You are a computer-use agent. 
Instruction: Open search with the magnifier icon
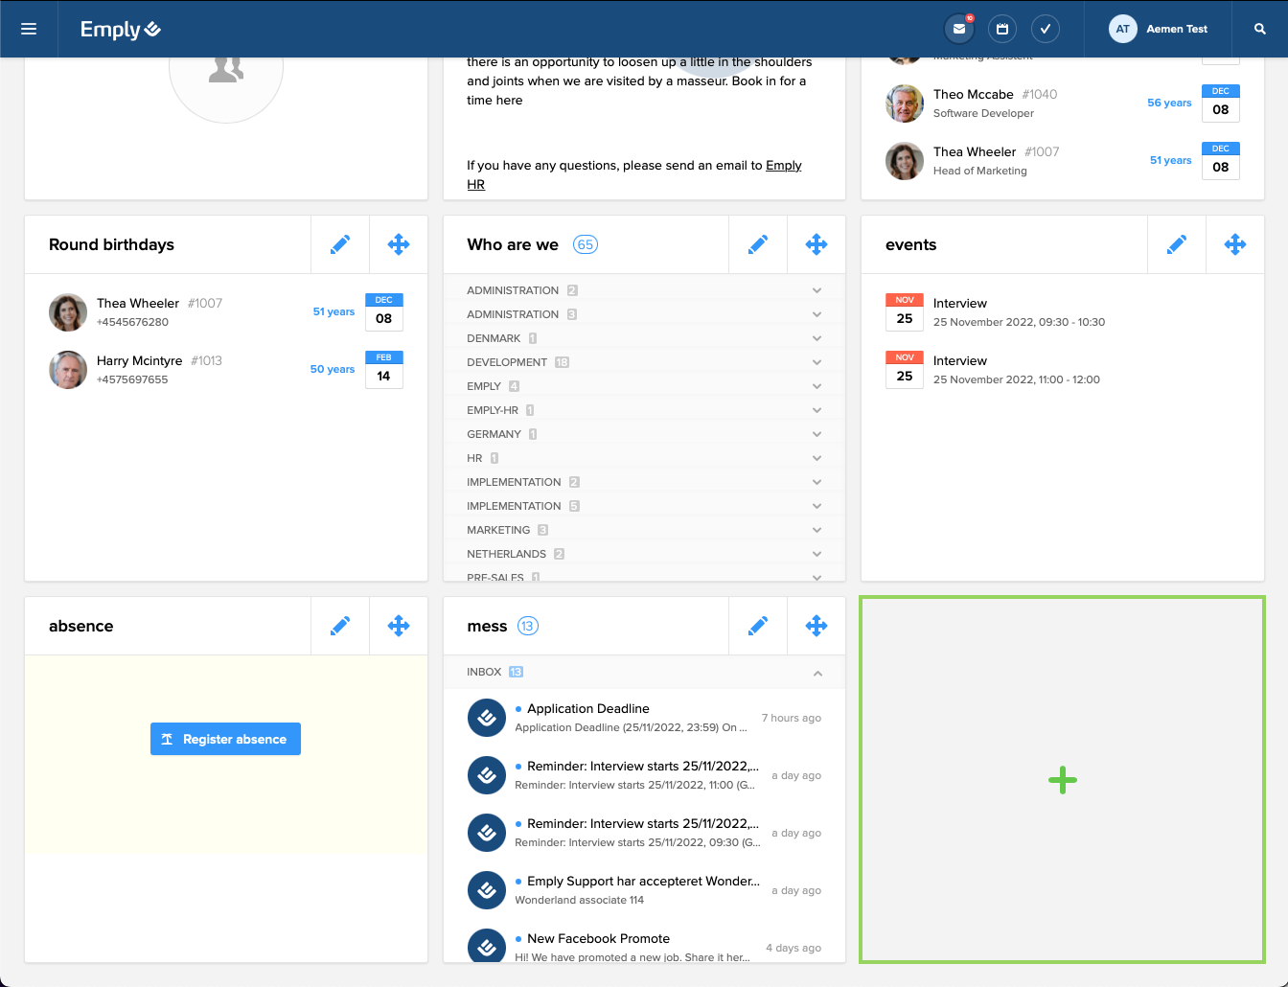[1259, 29]
